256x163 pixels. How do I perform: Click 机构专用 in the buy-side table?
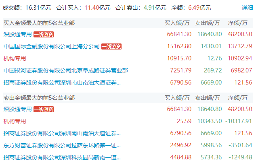pyautogui.click(x=15, y=58)
